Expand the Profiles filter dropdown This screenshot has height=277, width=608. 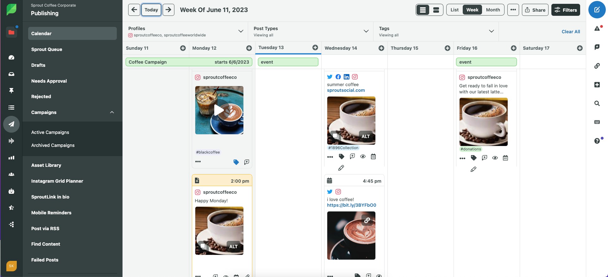(x=241, y=31)
